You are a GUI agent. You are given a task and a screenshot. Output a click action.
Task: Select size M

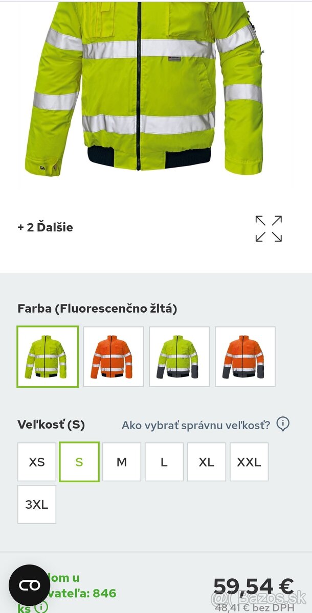point(122,462)
